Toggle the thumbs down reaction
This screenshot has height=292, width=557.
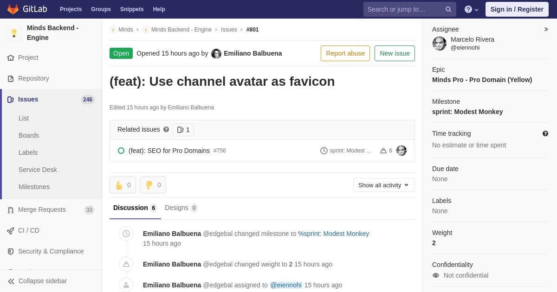pyautogui.click(x=153, y=185)
